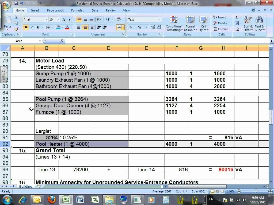
Task: Select the Building sheet tab
Action: (25, 186)
